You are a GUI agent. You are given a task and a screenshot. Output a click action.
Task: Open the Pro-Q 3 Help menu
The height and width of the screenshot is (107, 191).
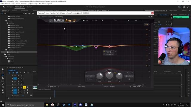pos(136,21)
